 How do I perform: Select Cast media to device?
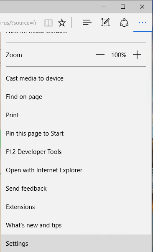point(76,78)
